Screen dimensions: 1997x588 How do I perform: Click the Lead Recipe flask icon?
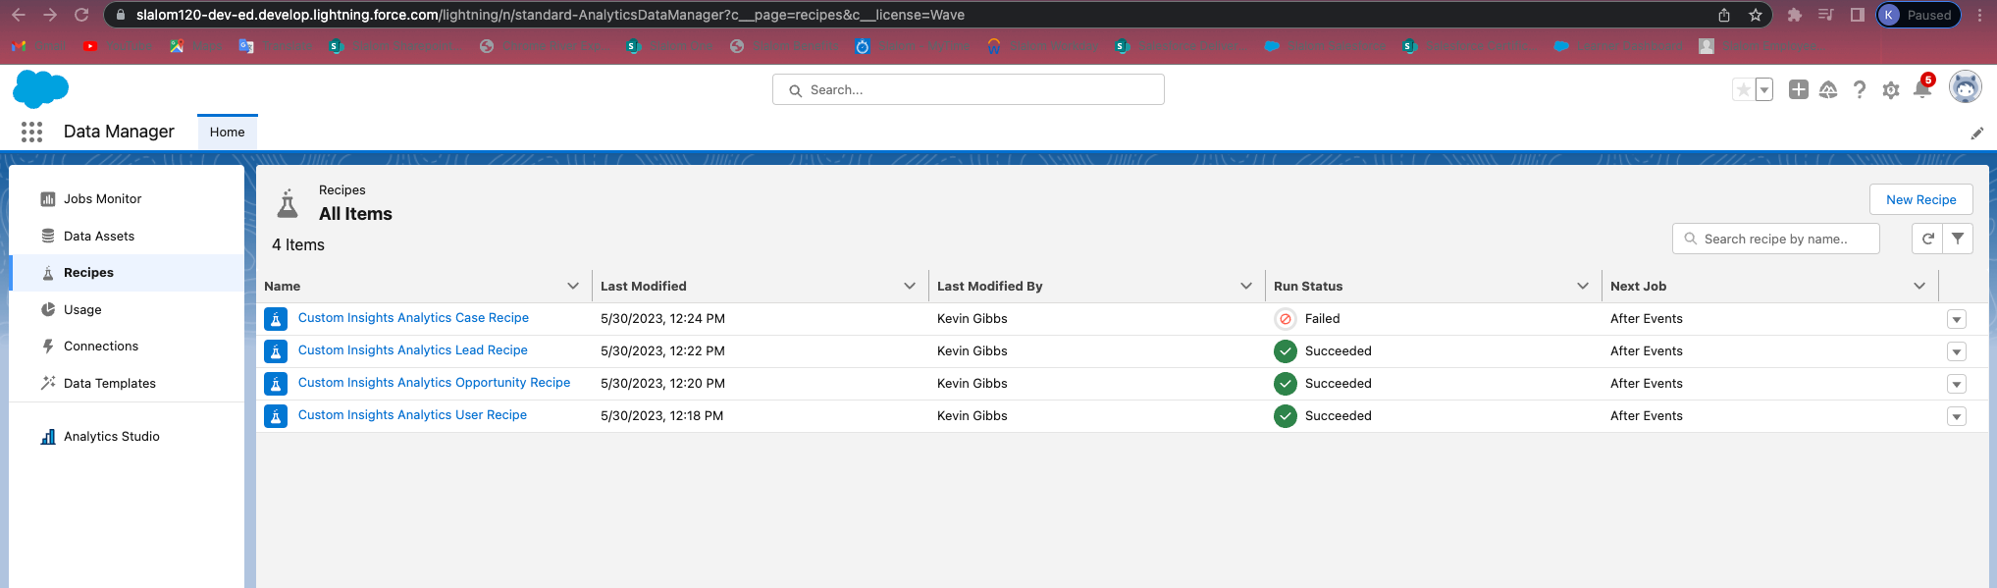[x=276, y=351]
